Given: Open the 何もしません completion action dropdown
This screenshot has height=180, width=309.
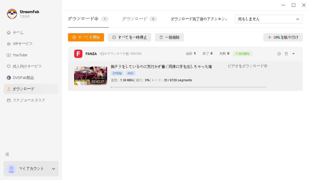Looking at the screenshot, I should [269, 19].
